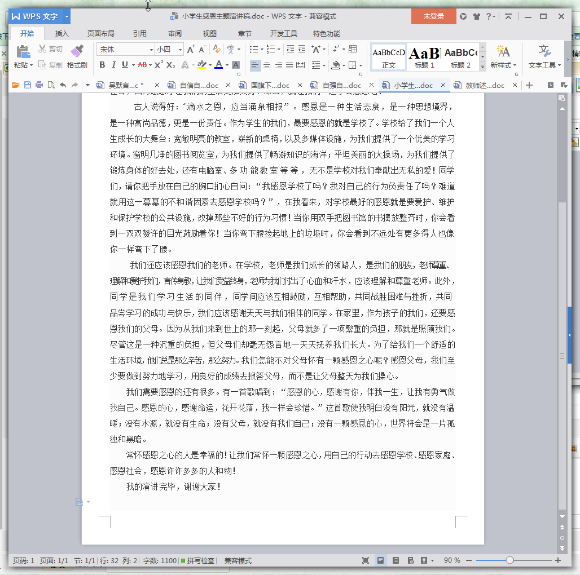Click the 未登录 login button
The height and width of the screenshot is (575, 580).
click(x=433, y=16)
